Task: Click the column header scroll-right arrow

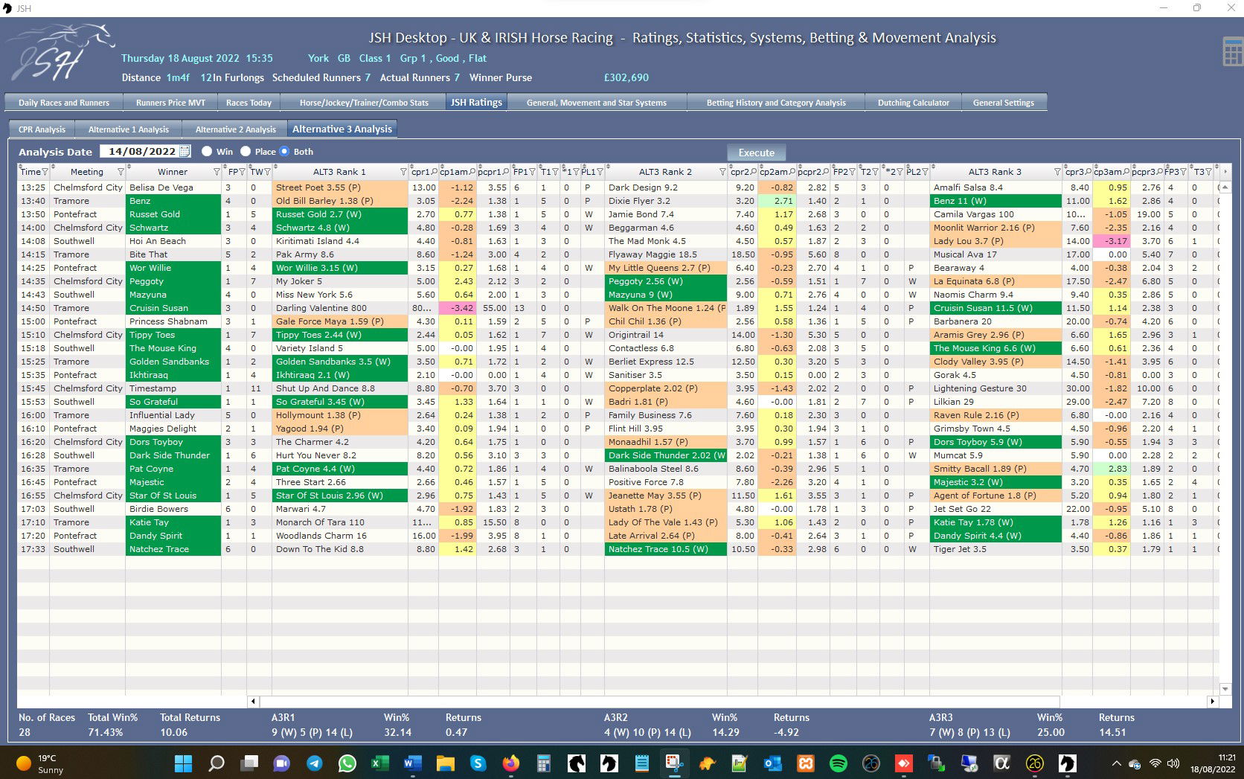Action: (1225, 172)
